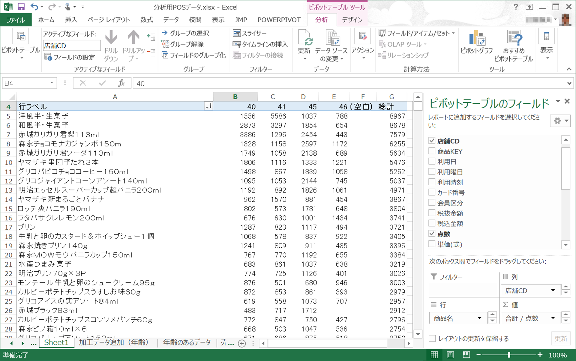Switch to the デザイン ribbon tab
The height and width of the screenshot is (361, 576).
tap(352, 20)
